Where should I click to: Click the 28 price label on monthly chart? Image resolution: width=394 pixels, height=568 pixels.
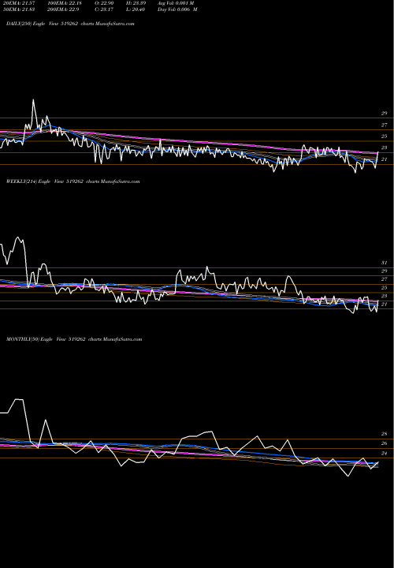385,434
